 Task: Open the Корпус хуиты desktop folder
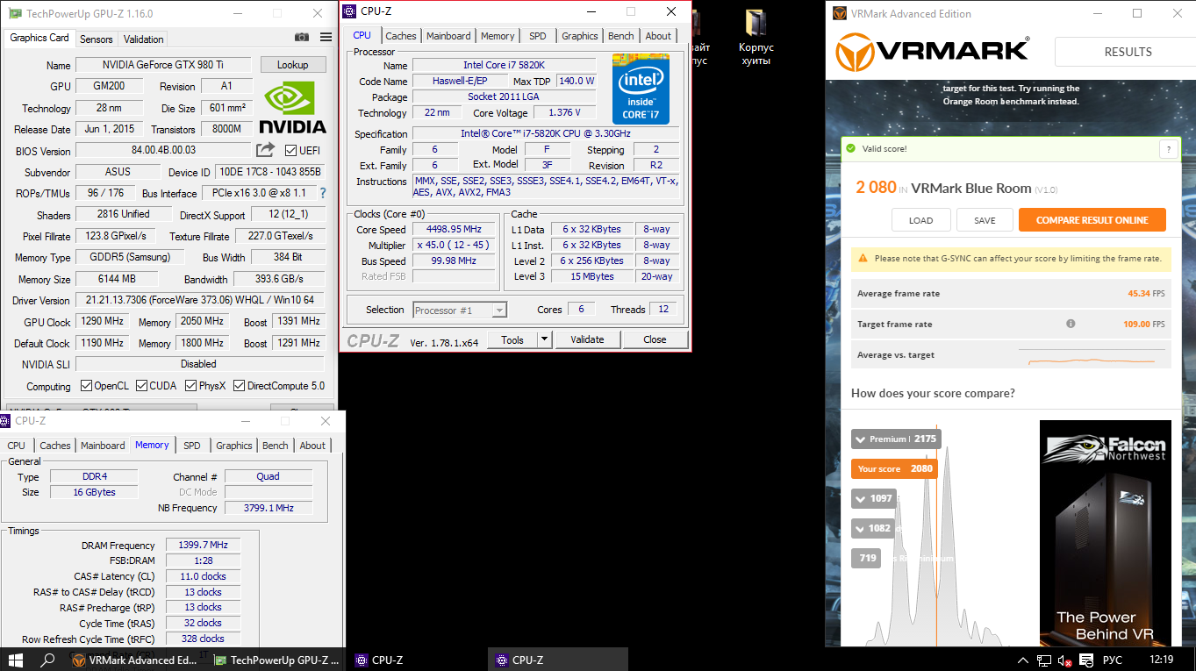tap(756, 38)
